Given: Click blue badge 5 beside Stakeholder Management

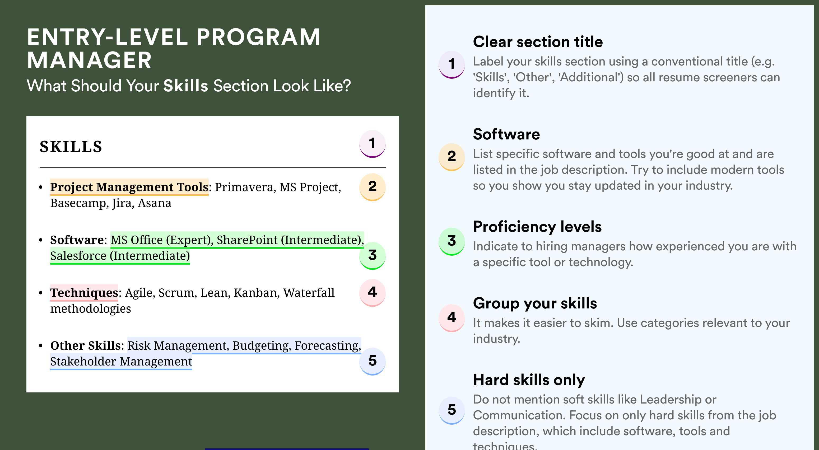Looking at the screenshot, I should point(372,361).
